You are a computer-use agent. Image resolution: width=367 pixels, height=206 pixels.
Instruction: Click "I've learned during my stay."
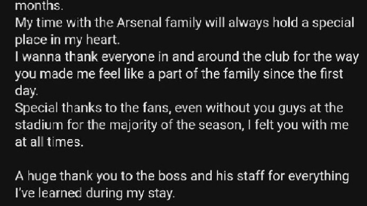tap(95, 194)
